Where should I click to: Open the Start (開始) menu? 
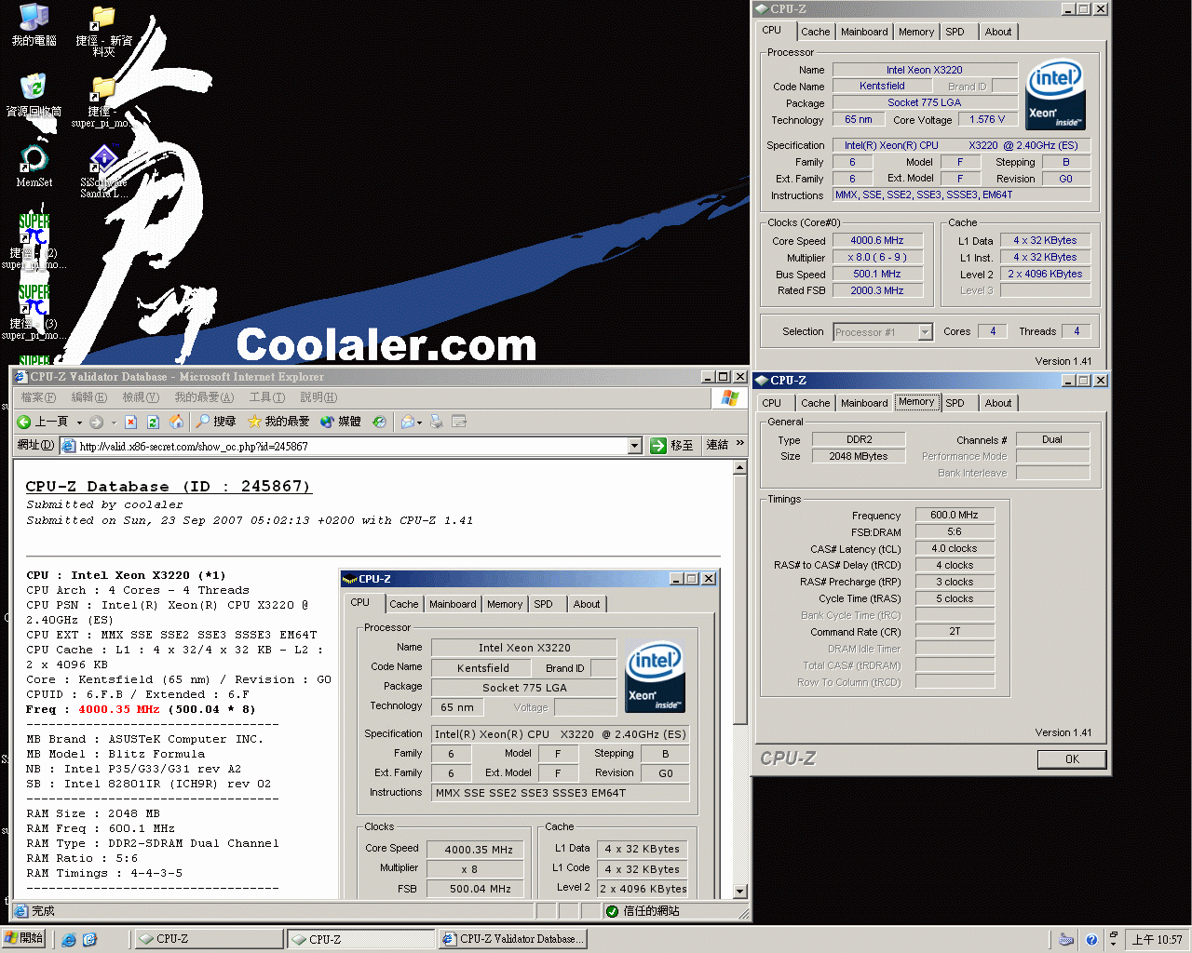pos(24,939)
